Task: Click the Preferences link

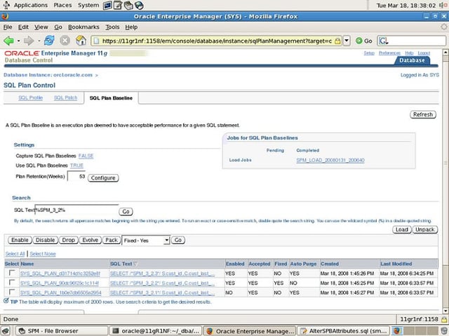Action: pyautogui.click(x=389, y=53)
